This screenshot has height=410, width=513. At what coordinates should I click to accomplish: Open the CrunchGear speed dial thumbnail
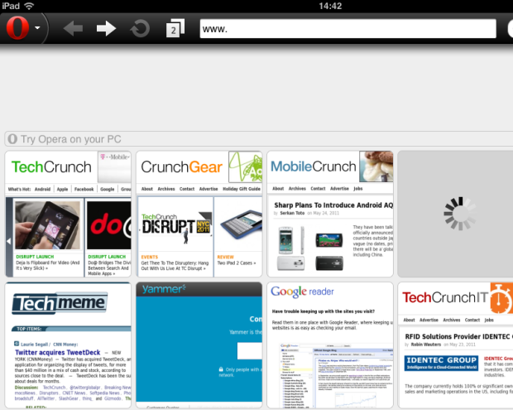(199, 214)
